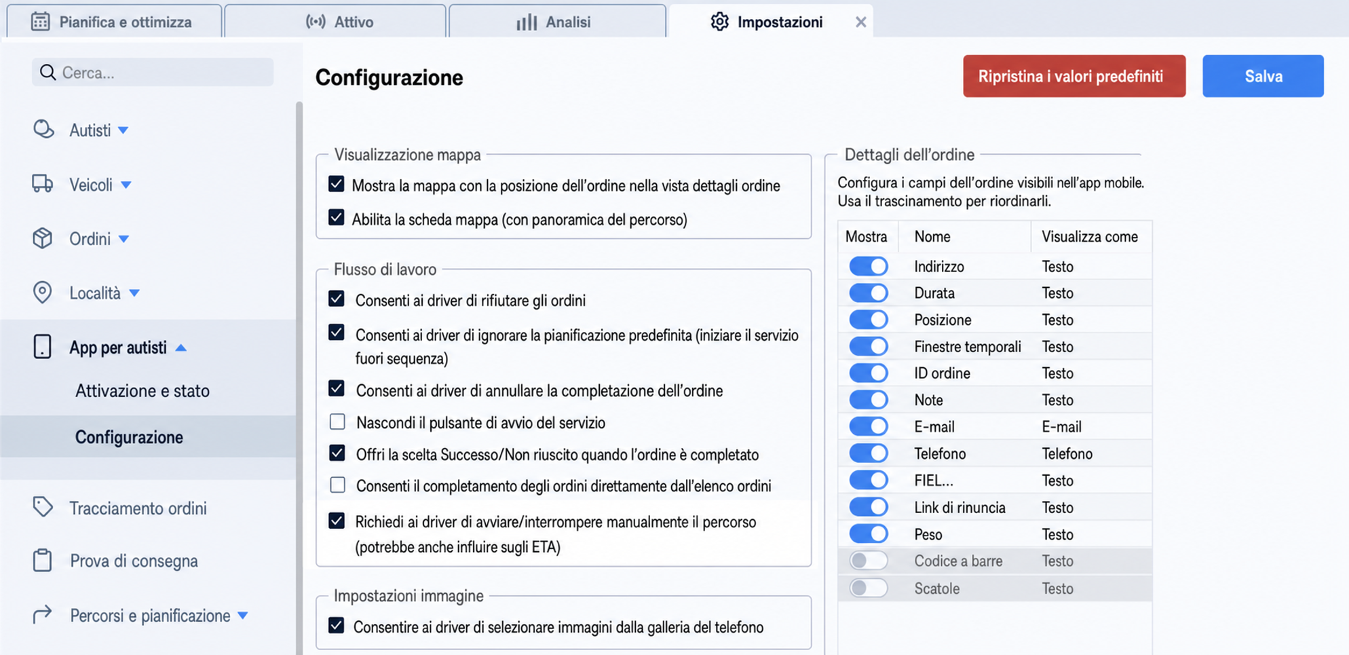This screenshot has width=1349, height=655.
Task: Click the broadcast signal icon on Attivo tab
Action: 316,22
